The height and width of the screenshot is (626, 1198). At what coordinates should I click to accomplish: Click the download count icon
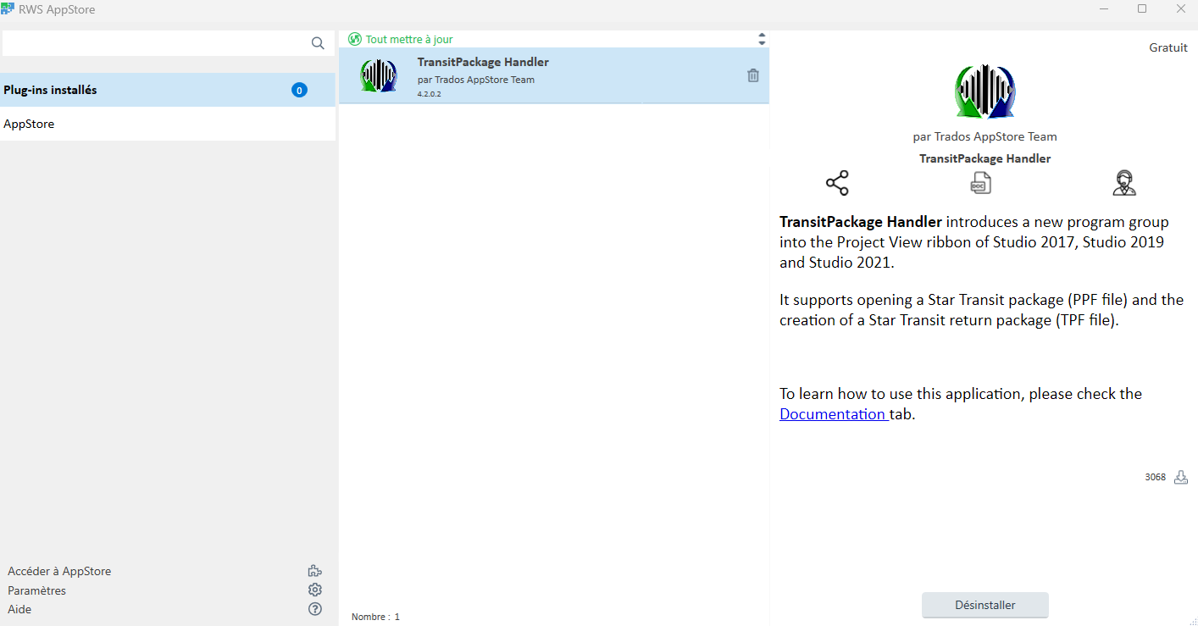pyautogui.click(x=1181, y=477)
